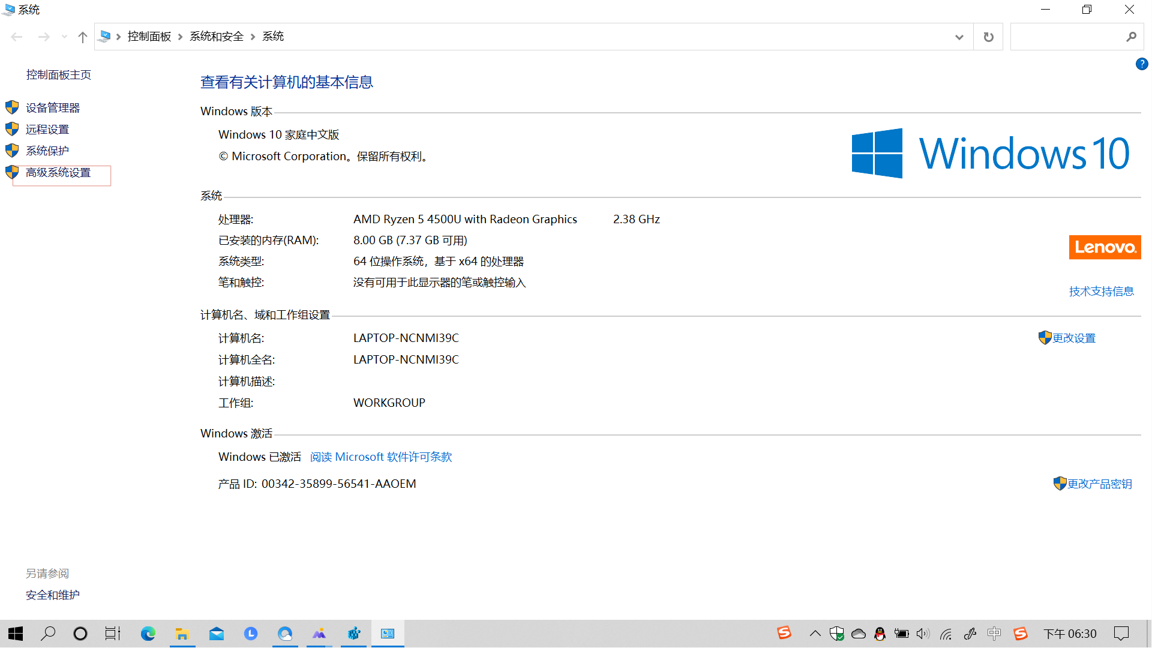This screenshot has height=648, width=1152.
Task: Open address bar history dropdown
Action: coord(959,37)
